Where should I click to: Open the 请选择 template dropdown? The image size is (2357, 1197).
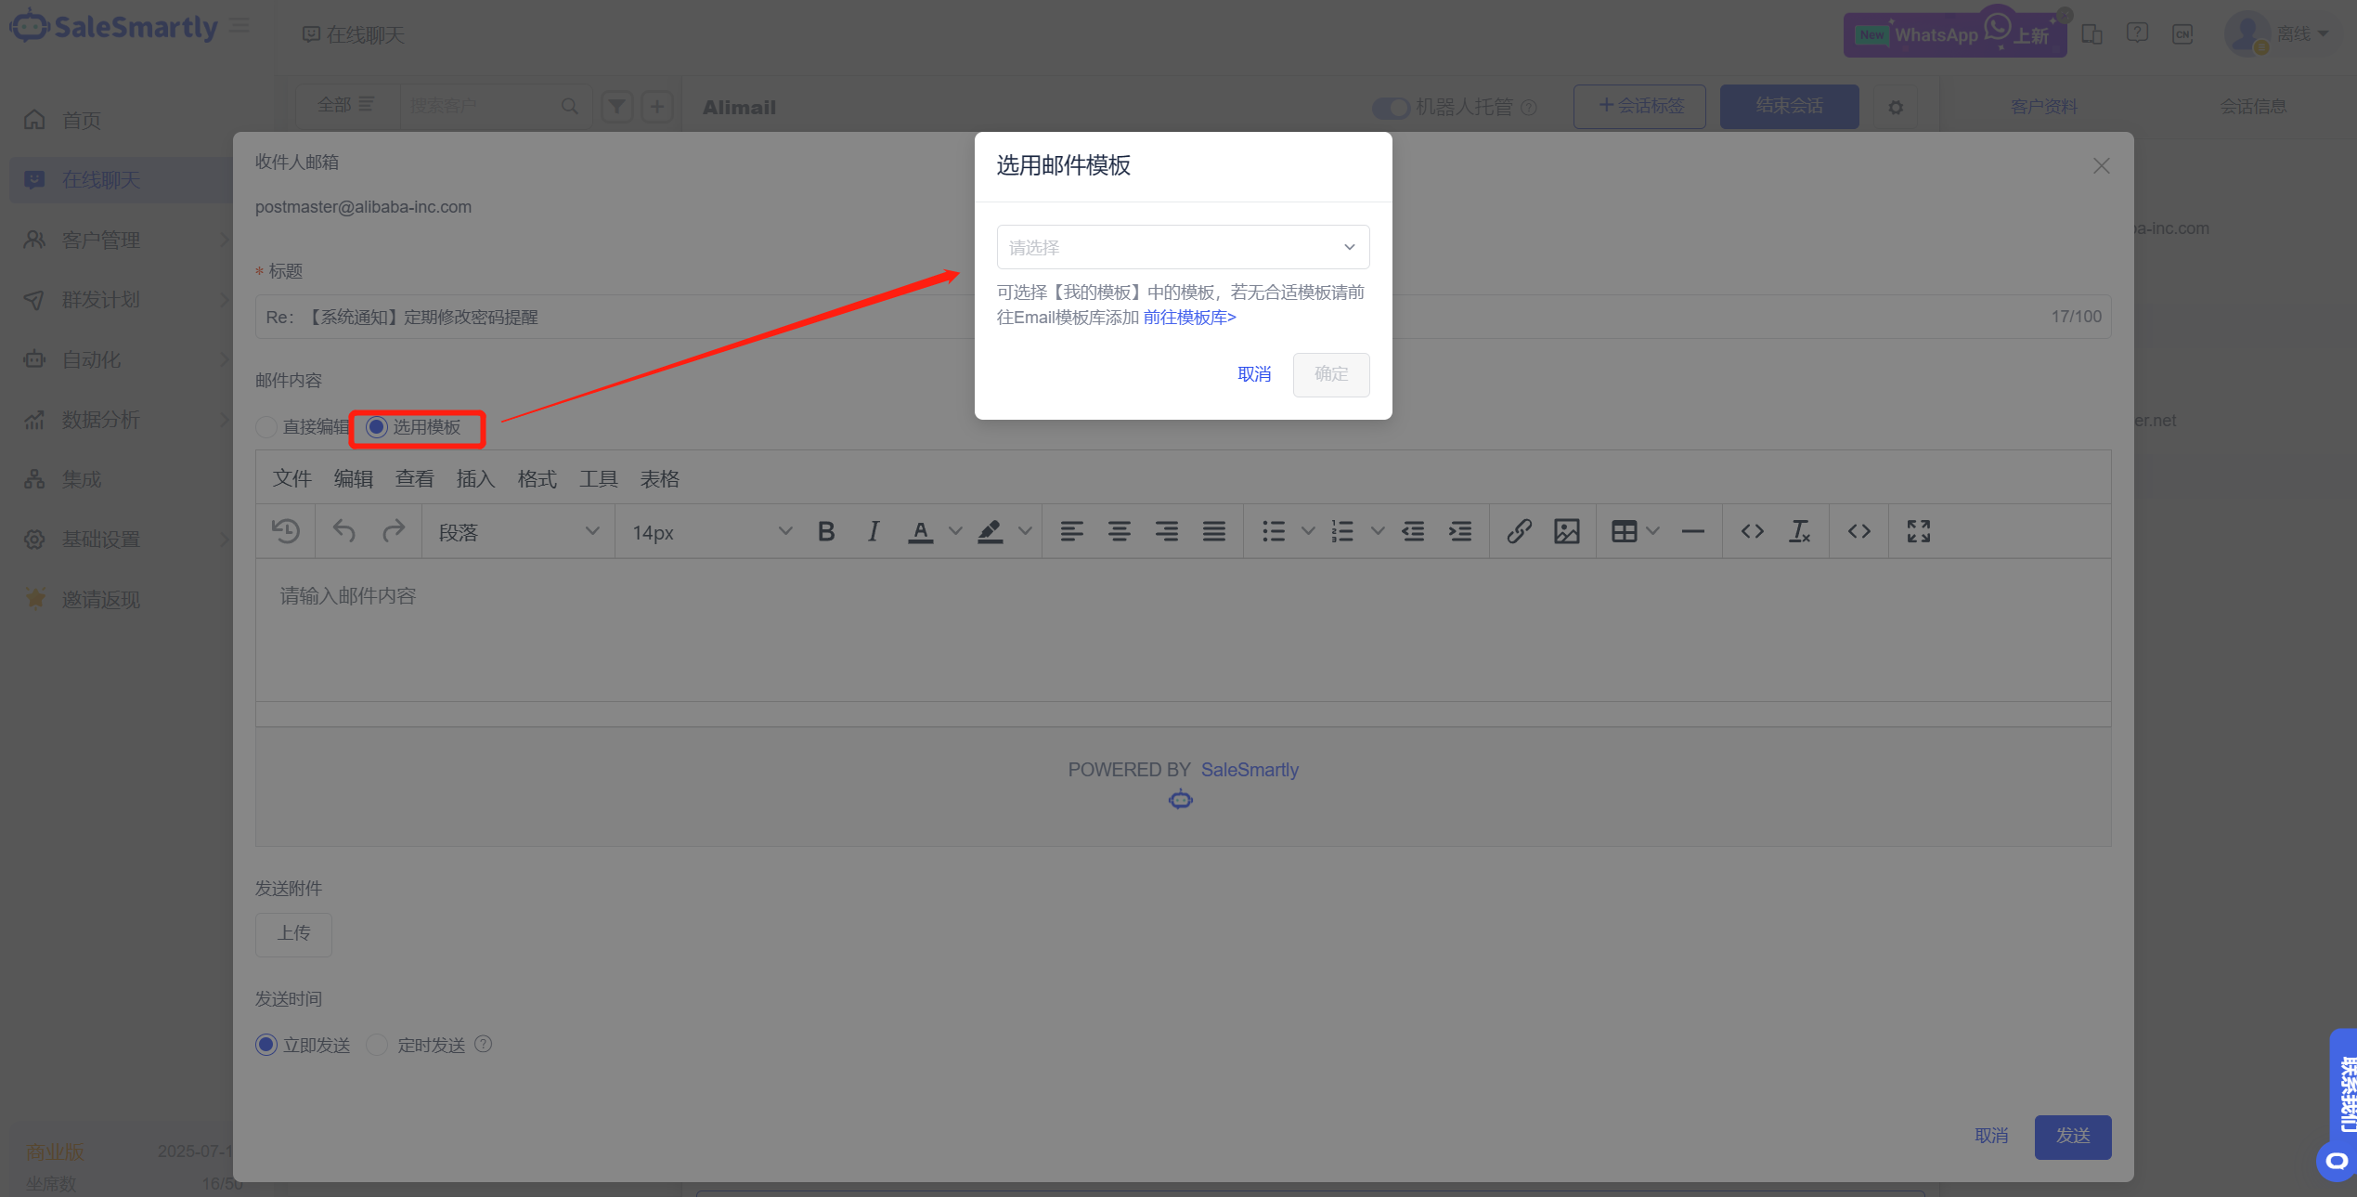pyautogui.click(x=1183, y=247)
